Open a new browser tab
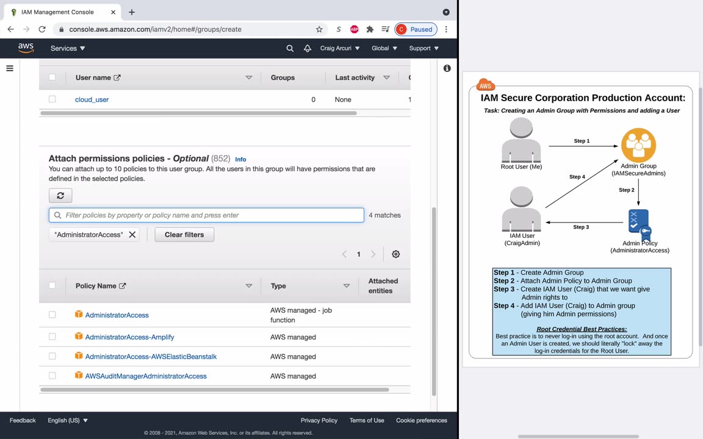703x439 pixels. click(132, 12)
